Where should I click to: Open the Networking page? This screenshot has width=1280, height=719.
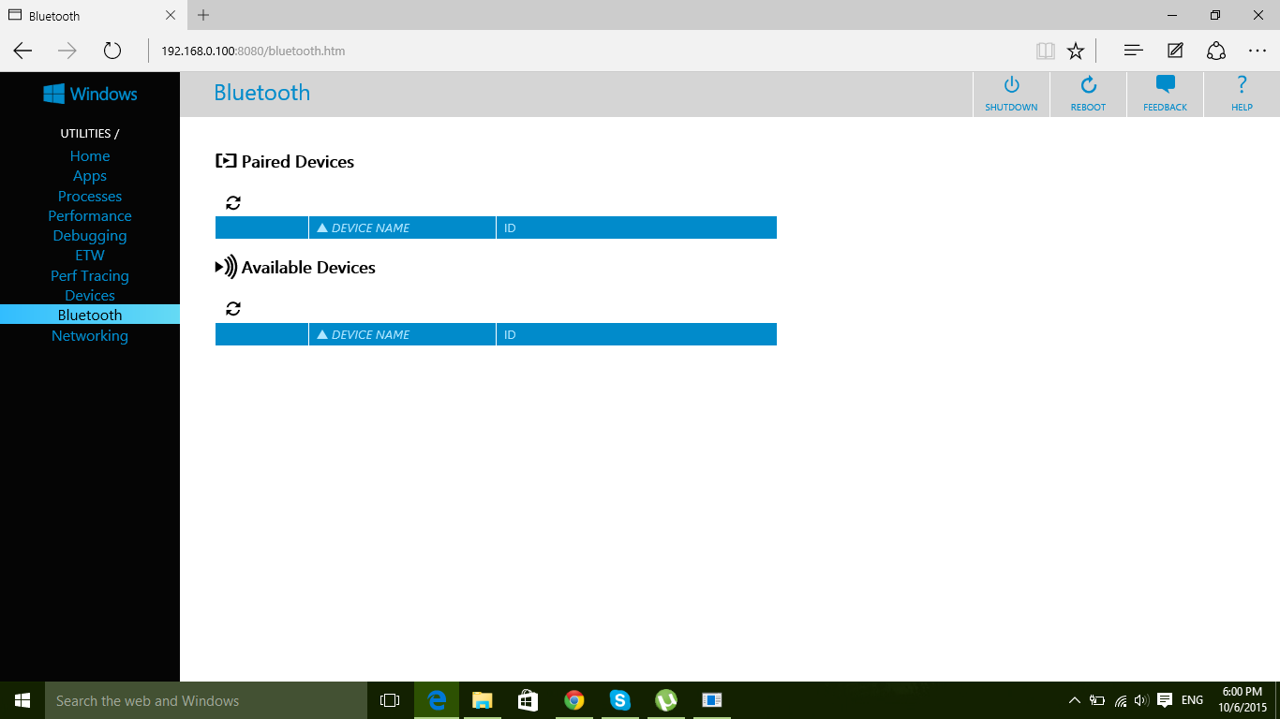(90, 335)
